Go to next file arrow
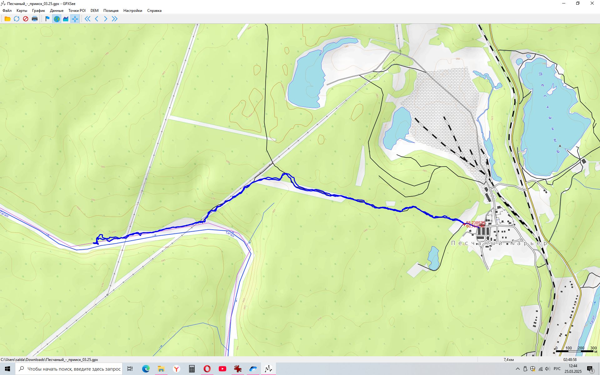The height and width of the screenshot is (375, 600). pos(106,19)
